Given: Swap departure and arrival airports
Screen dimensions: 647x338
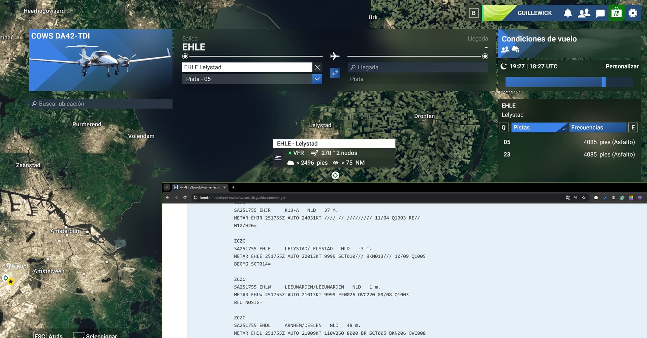Looking at the screenshot, I should pyautogui.click(x=335, y=73).
